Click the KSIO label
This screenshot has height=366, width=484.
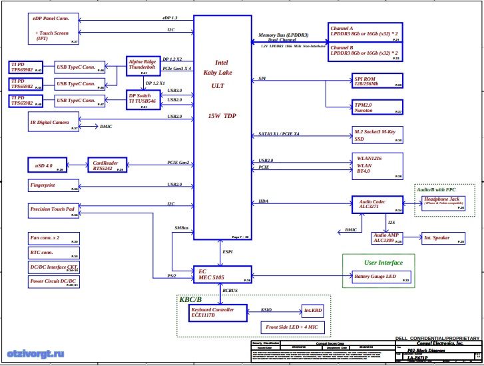(x=266, y=310)
